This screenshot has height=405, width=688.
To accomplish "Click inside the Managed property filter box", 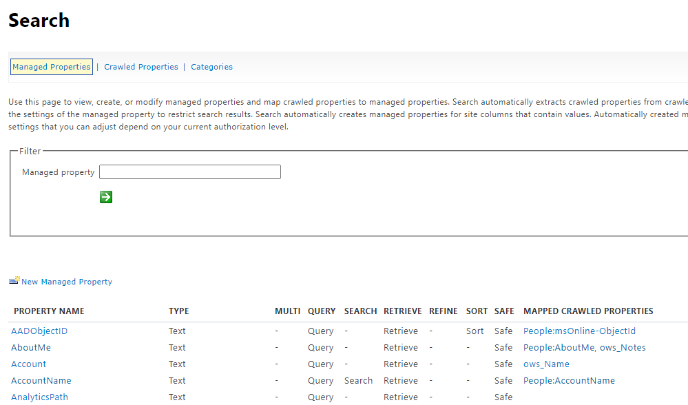I will [x=189, y=172].
